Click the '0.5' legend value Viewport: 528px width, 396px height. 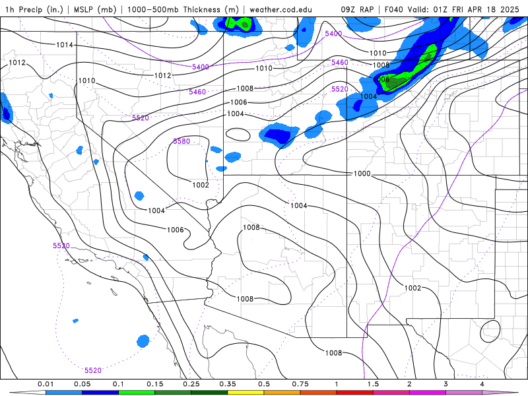click(x=264, y=384)
